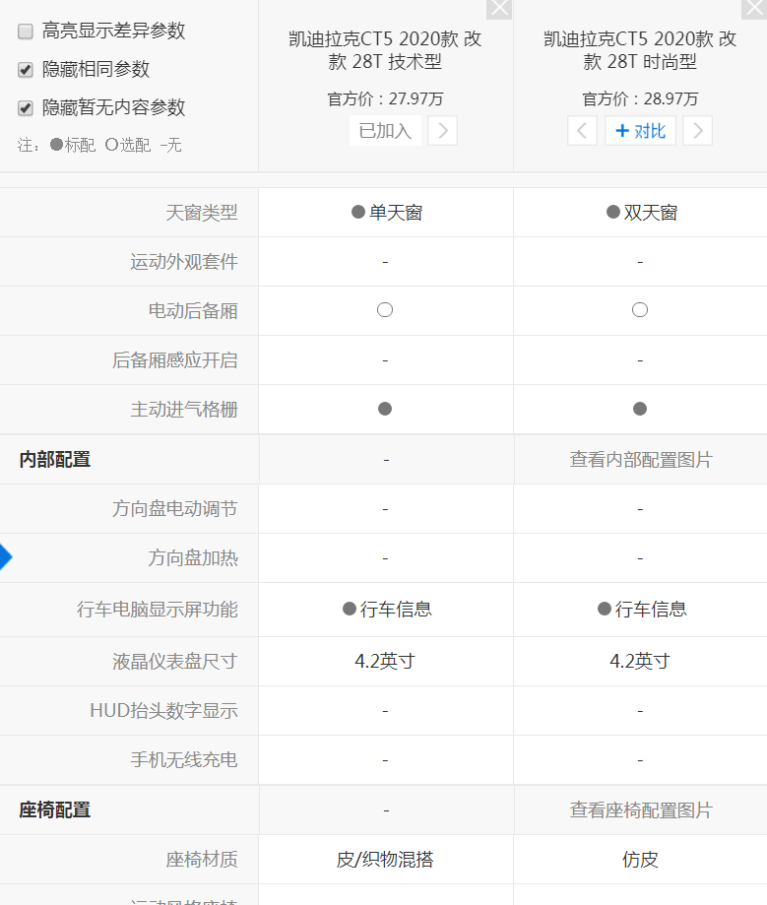767x905 pixels.
Task: Click 官方价：28.97万 price text
Action: (x=640, y=99)
